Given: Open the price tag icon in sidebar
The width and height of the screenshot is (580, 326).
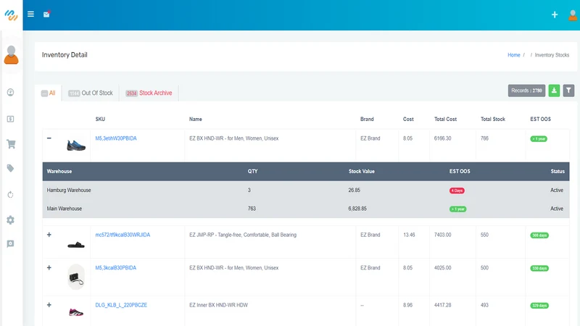Looking at the screenshot, I should (x=10, y=168).
